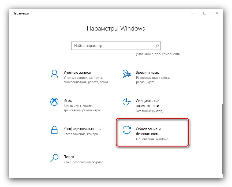Open the "Поиск" settings category

click(69, 157)
